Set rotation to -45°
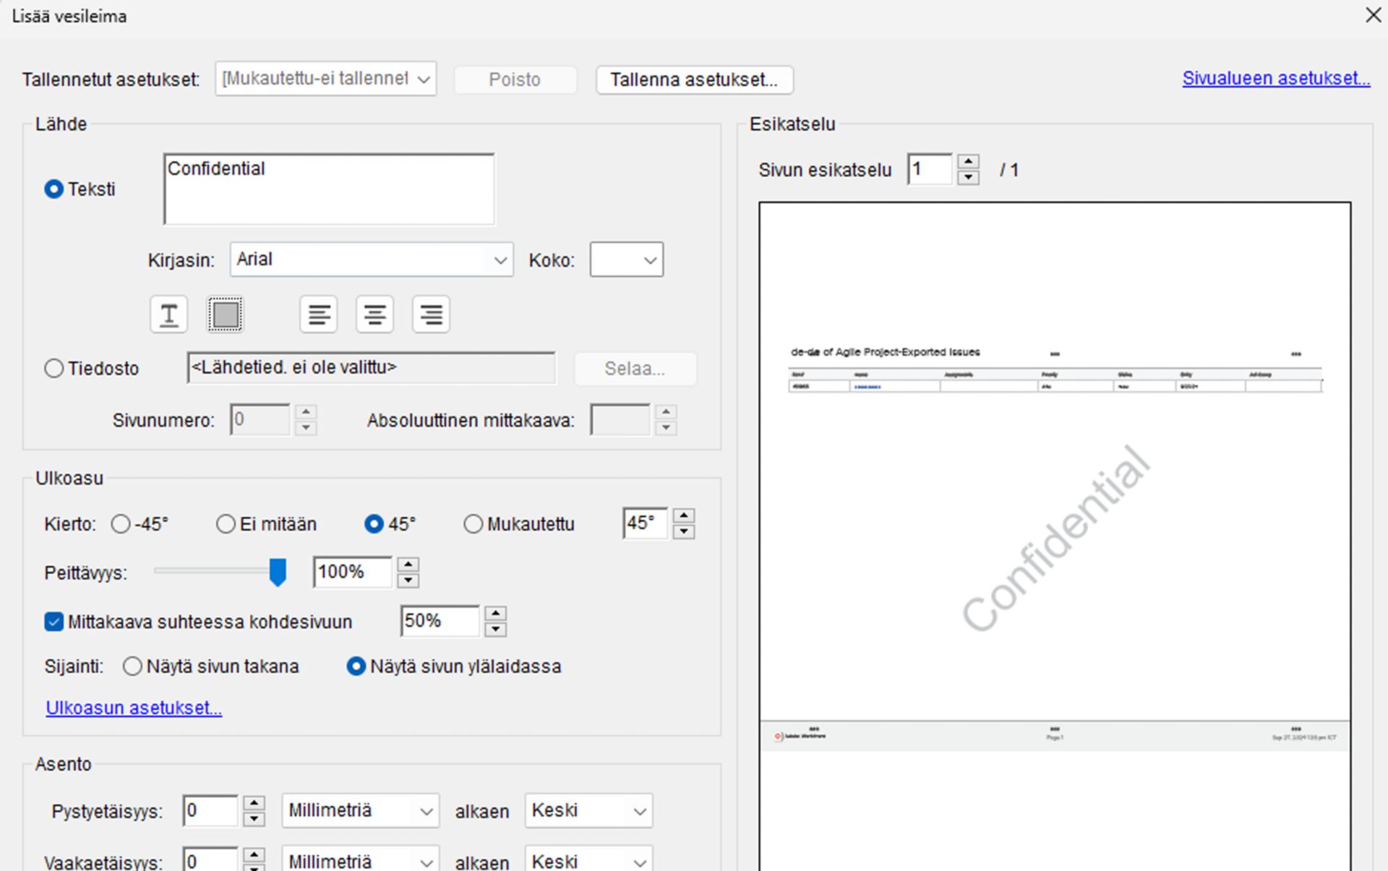The height and width of the screenshot is (871, 1388). click(x=121, y=524)
